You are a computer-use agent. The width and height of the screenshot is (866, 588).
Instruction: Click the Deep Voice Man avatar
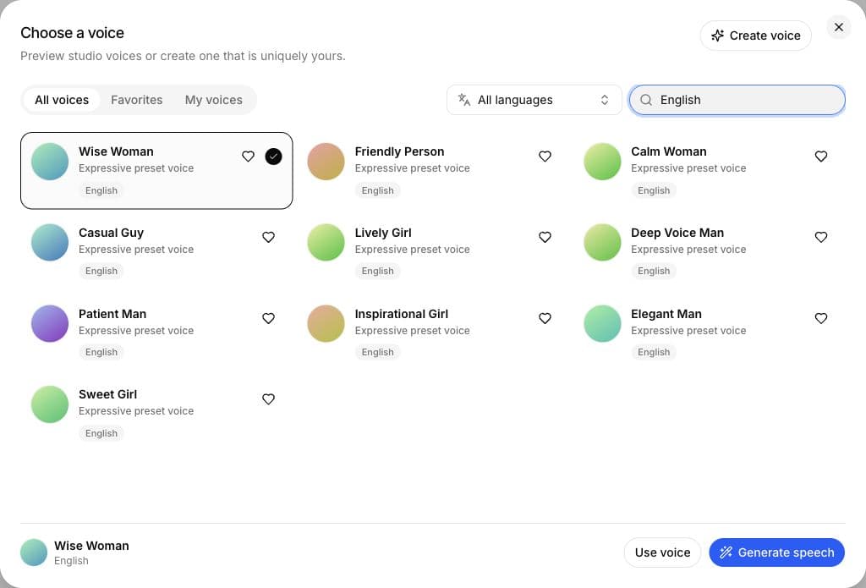(602, 242)
